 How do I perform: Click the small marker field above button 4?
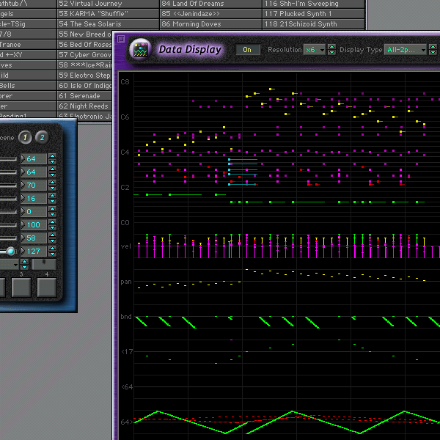tap(44, 264)
